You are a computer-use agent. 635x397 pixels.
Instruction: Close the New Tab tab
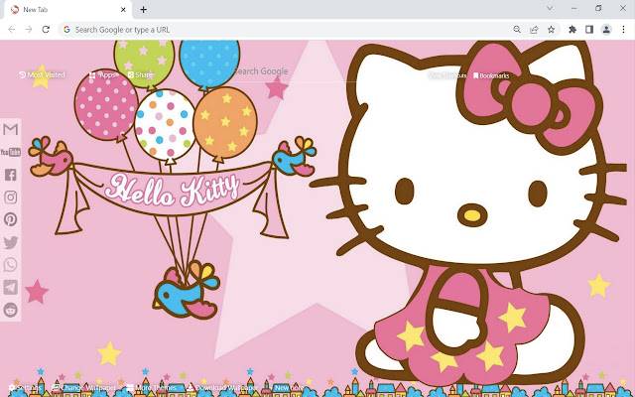click(x=123, y=10)
